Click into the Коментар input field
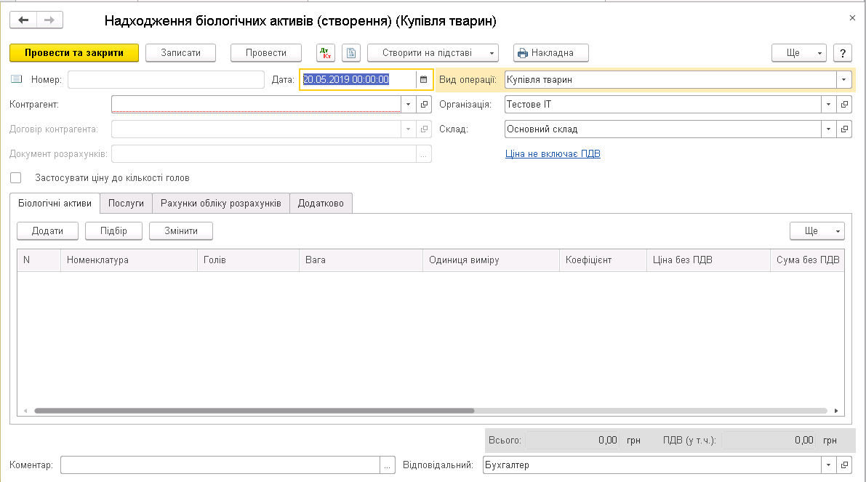 [x=220, y=465]
